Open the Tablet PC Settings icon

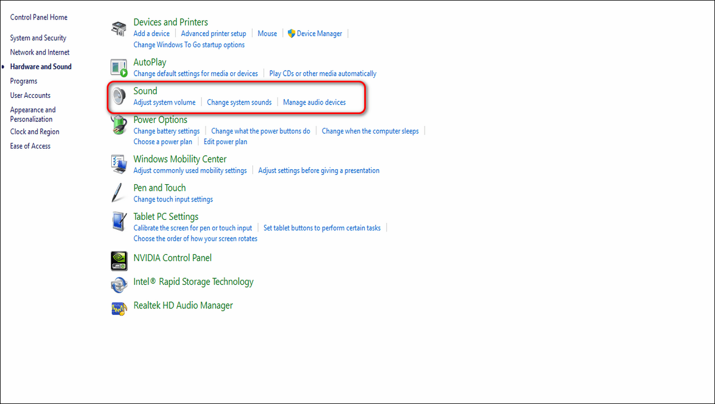coord(119,222)
